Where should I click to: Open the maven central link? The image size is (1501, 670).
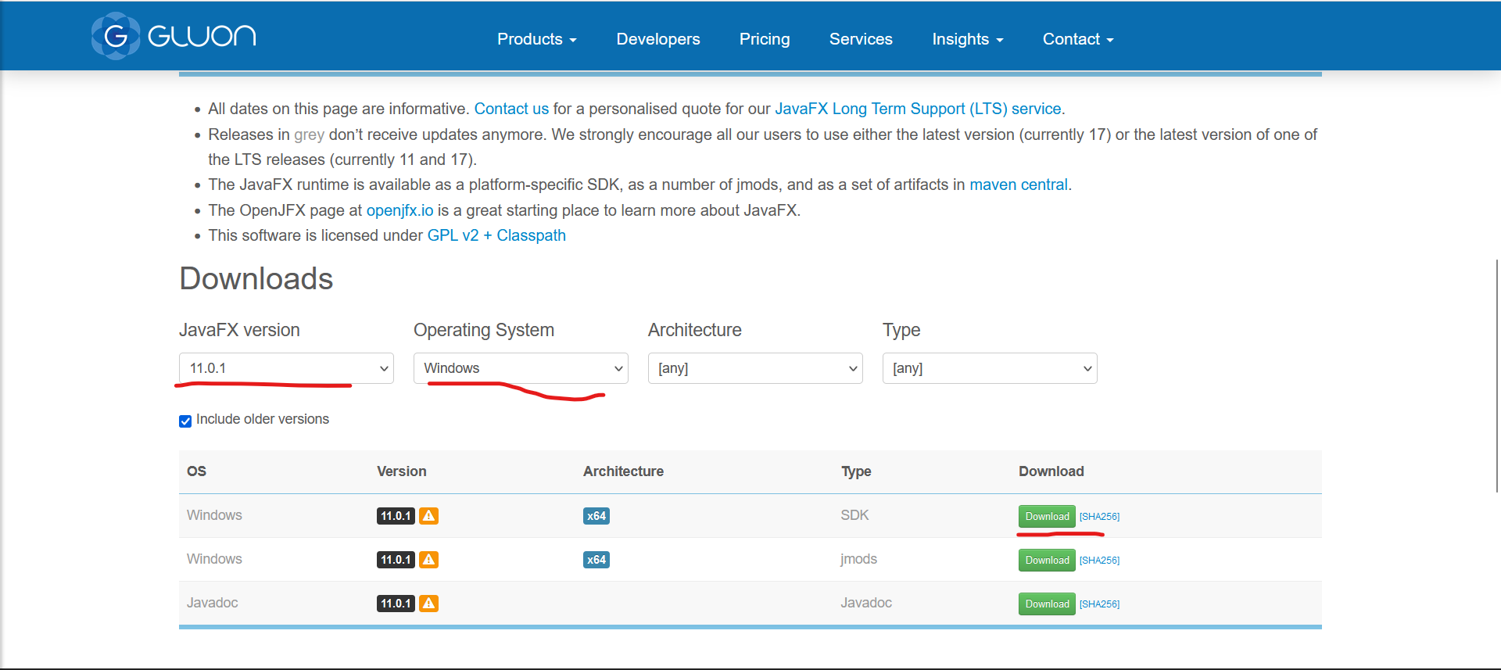pos(1019,185)
